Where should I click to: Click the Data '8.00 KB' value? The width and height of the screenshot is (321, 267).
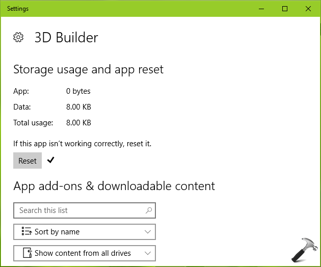[x=78, y=107]
